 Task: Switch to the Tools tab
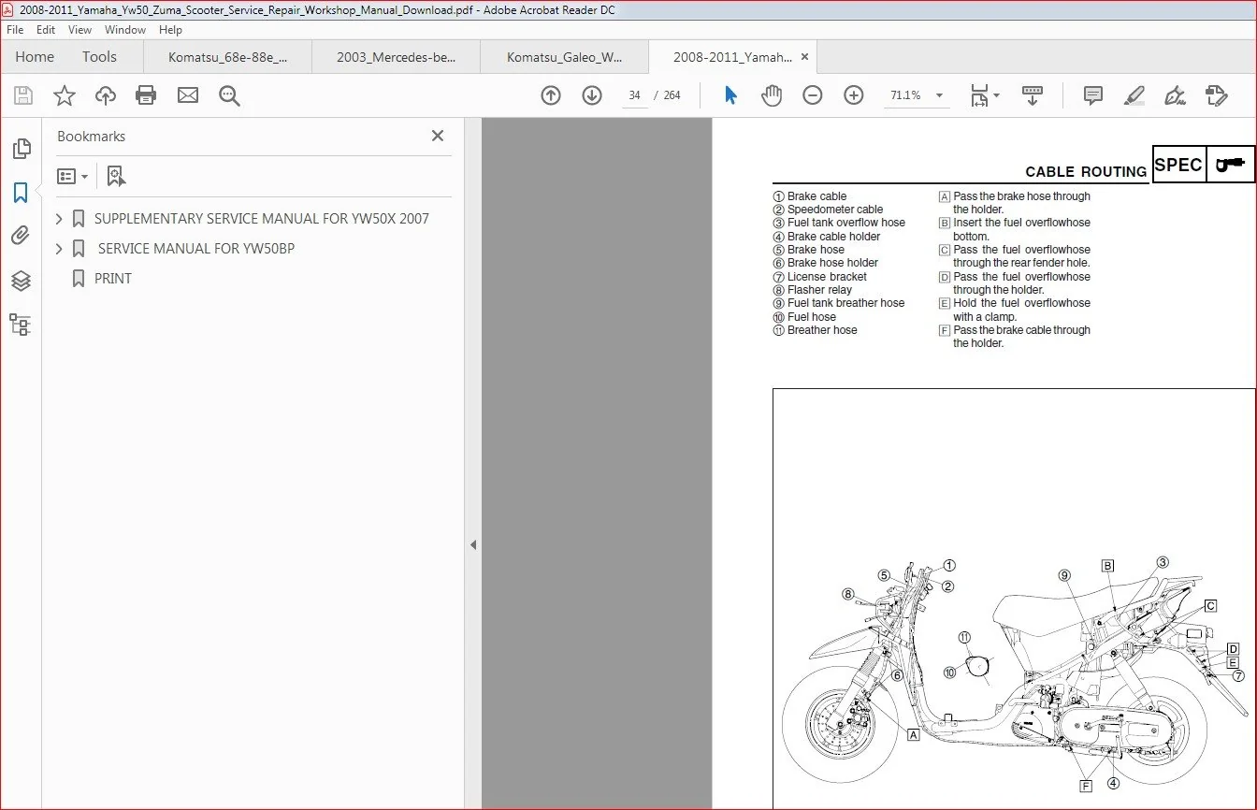[x=99, y=57]
